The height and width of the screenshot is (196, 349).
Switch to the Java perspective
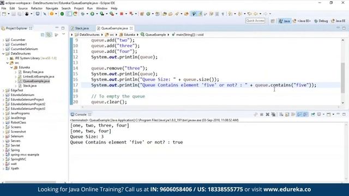(x=285, y=21)
